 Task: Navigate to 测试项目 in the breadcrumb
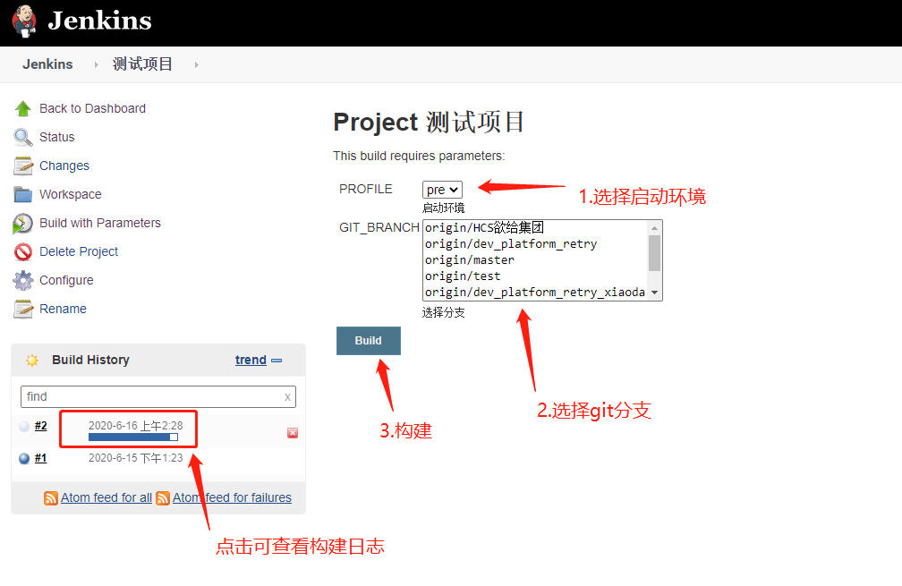coord(143,64)
